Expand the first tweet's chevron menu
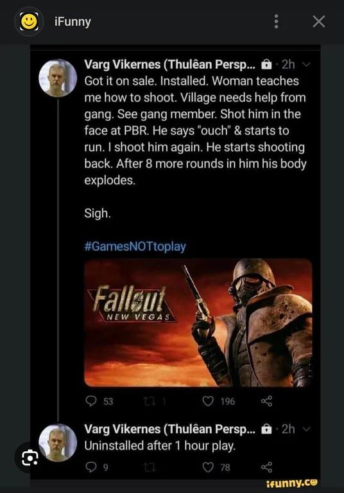The image size is (344, 493). coord(306,64)
